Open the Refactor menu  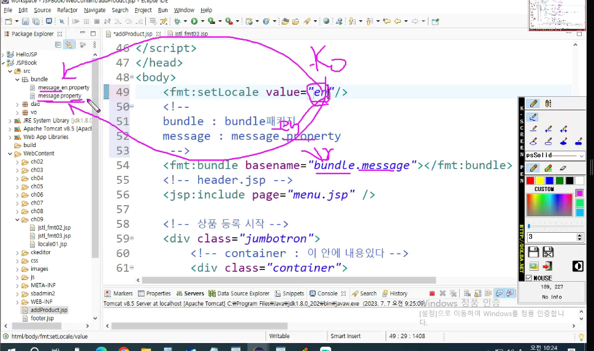click(x=67, y=10)
